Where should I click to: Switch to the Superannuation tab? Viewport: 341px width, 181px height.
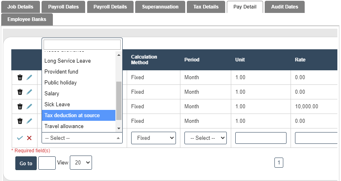pyautogui.click(x=160, y=7)
